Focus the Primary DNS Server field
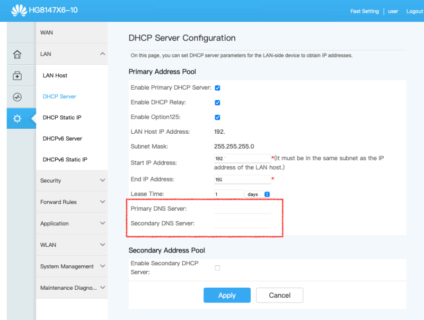Screen dimensions: 424x320 point(242,209)
